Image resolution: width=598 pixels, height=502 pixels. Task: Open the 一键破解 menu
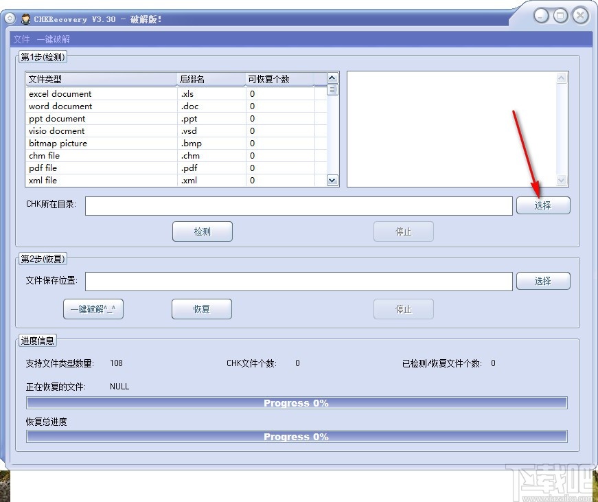[54, 39]
